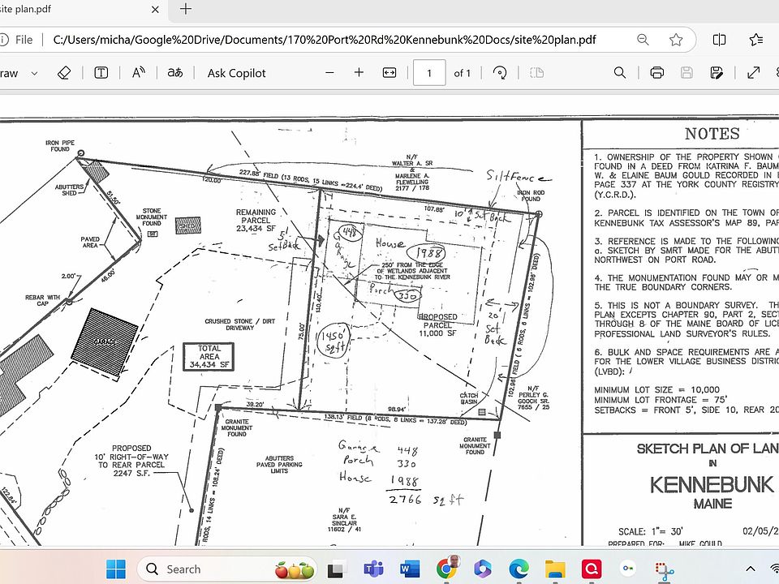
Task: Open Microsoft 365 Copilot from taskbar
Action: (x=482, y=569)
